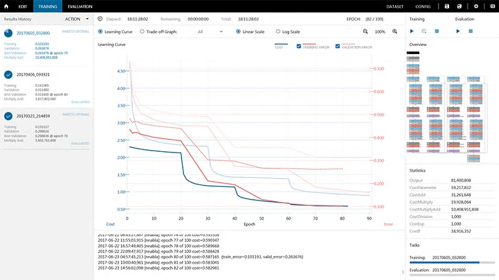499x280 pixels.
Task: Run evaluation with the Evaluation play button
Action: click(x=458, y=30)
